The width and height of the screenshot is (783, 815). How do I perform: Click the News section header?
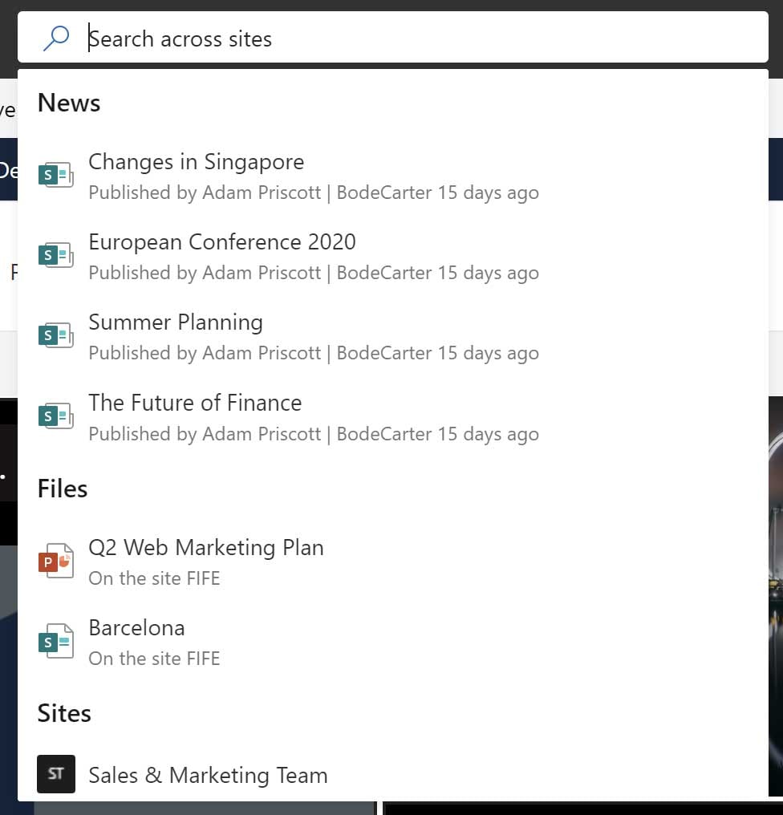[68, 103]
